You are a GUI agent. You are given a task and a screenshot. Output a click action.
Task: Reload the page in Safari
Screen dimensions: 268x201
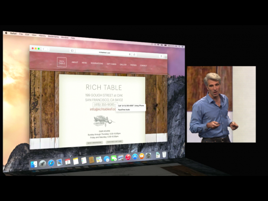[130, 54]
